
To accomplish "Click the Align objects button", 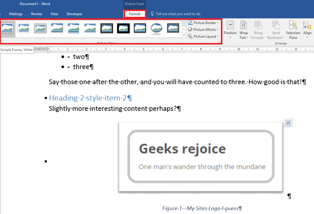I will coord(307,30).
